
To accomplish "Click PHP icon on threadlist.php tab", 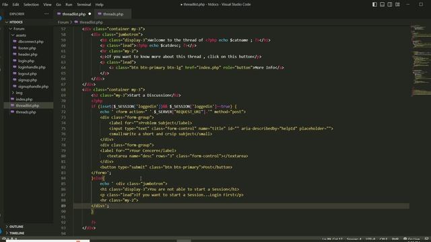I will (59, 13).
